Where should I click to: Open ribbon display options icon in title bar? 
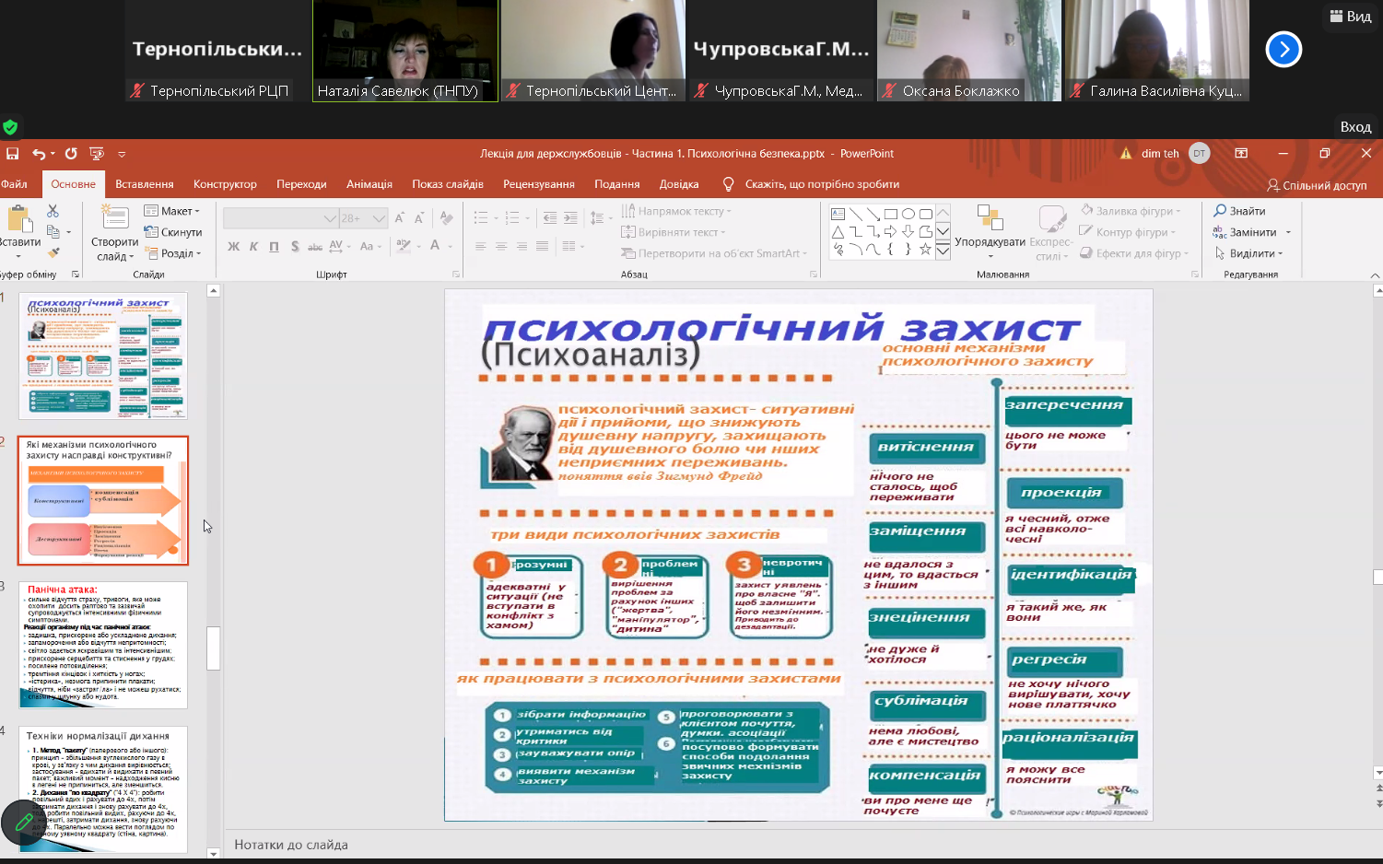pyautogui.click(x=1241, y=154)
